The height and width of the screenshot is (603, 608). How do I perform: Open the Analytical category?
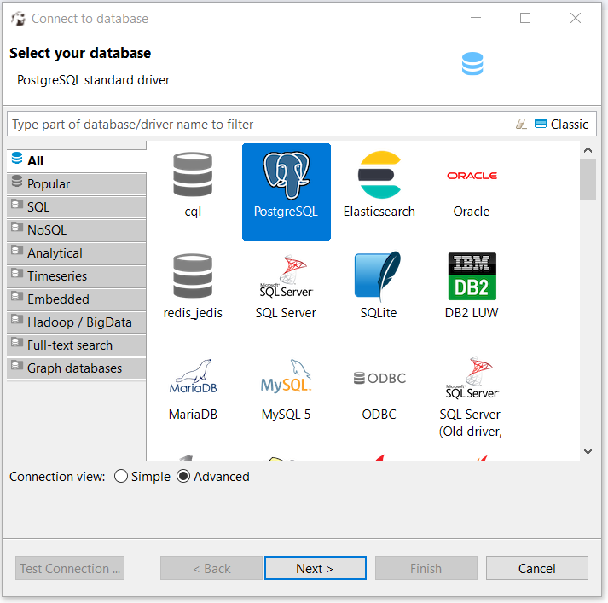[x=77, y=252]
